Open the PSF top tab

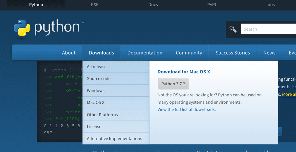pos(95,5)
